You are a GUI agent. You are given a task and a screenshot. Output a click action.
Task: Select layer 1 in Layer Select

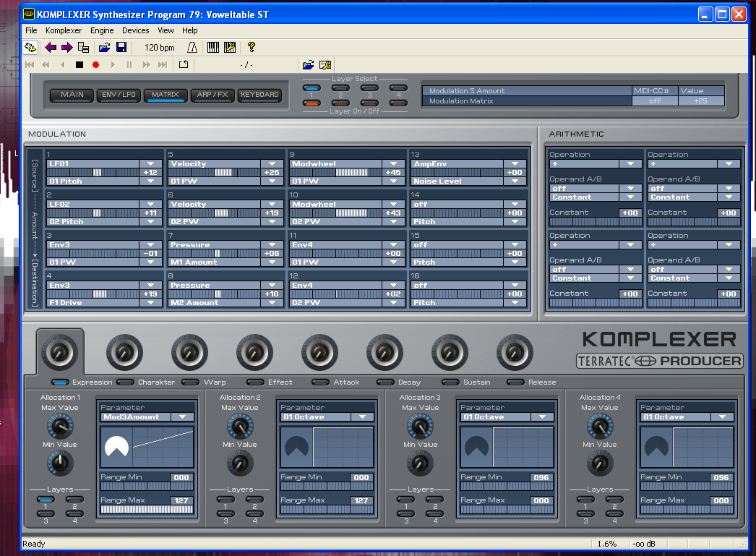[x=312, y=88]
